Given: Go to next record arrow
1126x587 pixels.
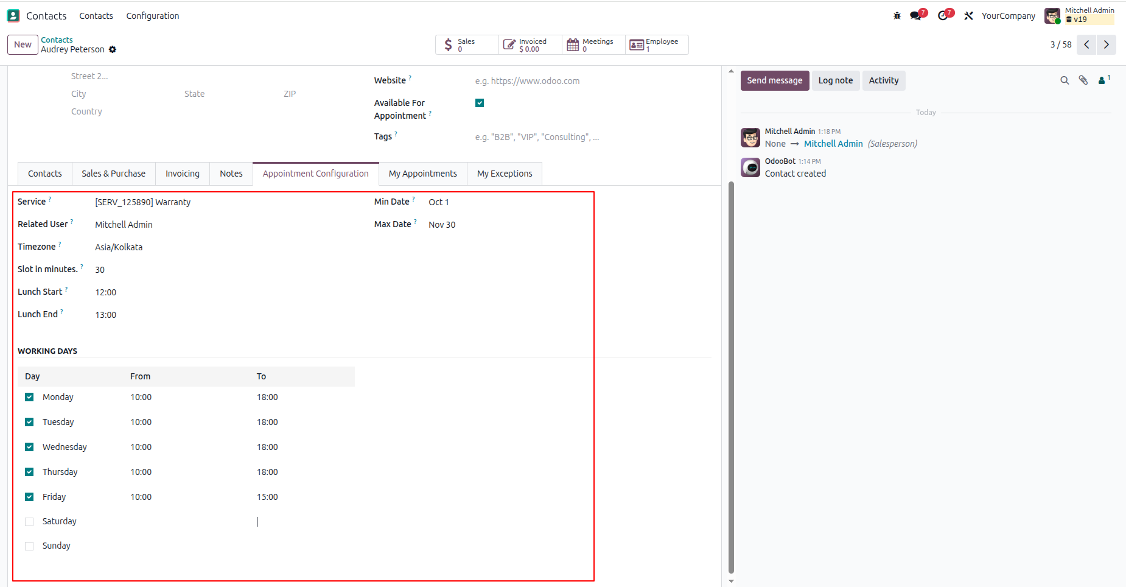Looking at the screenshot, I should click(1107, 44).
